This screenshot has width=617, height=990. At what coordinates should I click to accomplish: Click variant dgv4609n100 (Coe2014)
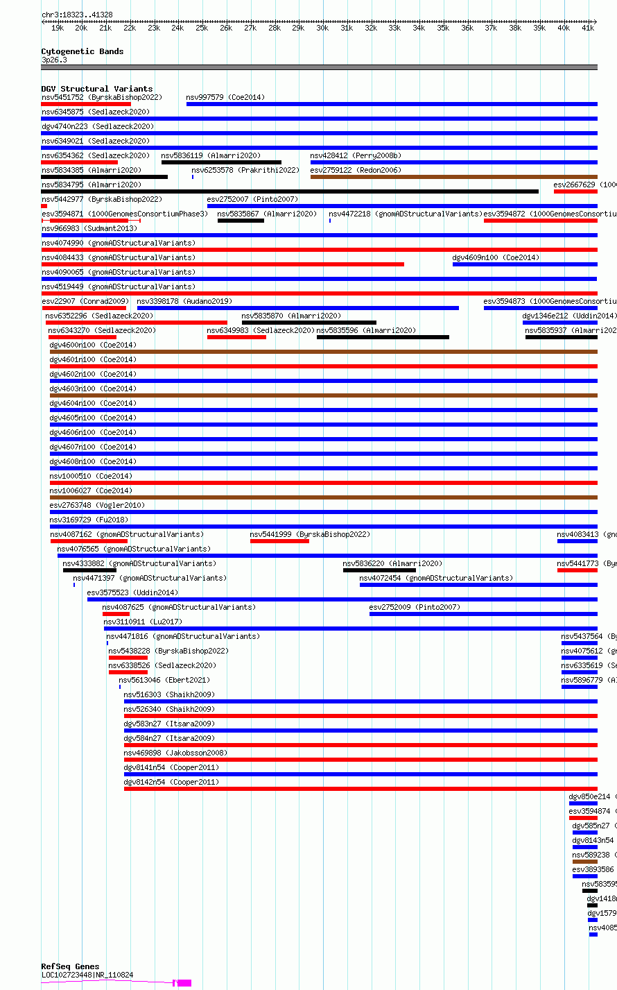coord(525,264)
